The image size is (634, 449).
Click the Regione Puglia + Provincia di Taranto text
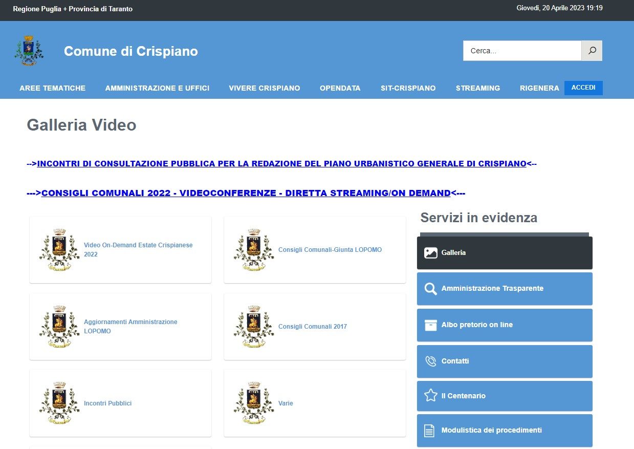tap(73, 9)
